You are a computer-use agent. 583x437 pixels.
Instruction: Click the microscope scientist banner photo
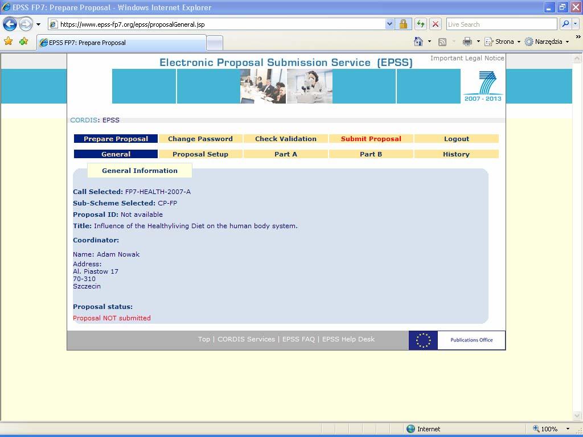(x=310, y=86)
